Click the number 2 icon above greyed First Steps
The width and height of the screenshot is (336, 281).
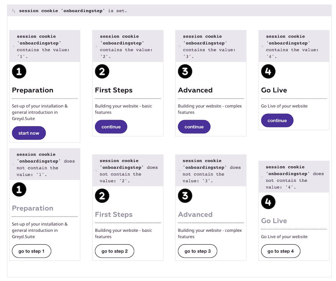(102, 196)
